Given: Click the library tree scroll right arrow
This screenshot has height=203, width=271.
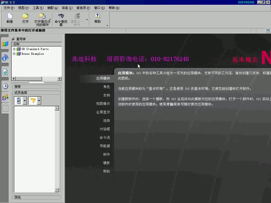Looking at the screenshot, I should tap(60, 79).
